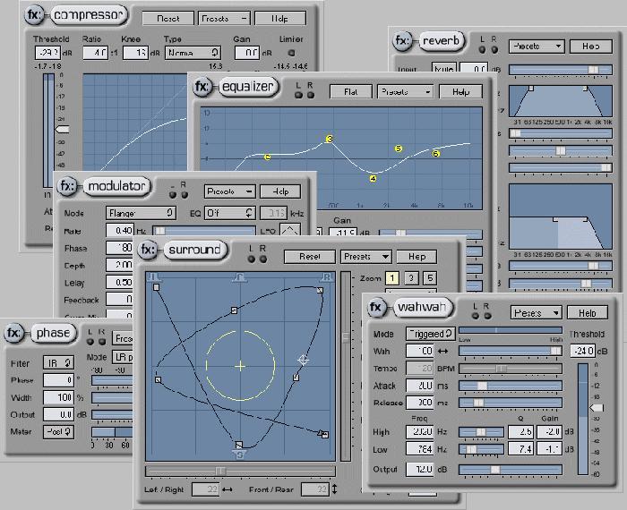Open the compressor Presets dropdown
This screenshot has width=627, height=510.
click(x=224, y=19)
